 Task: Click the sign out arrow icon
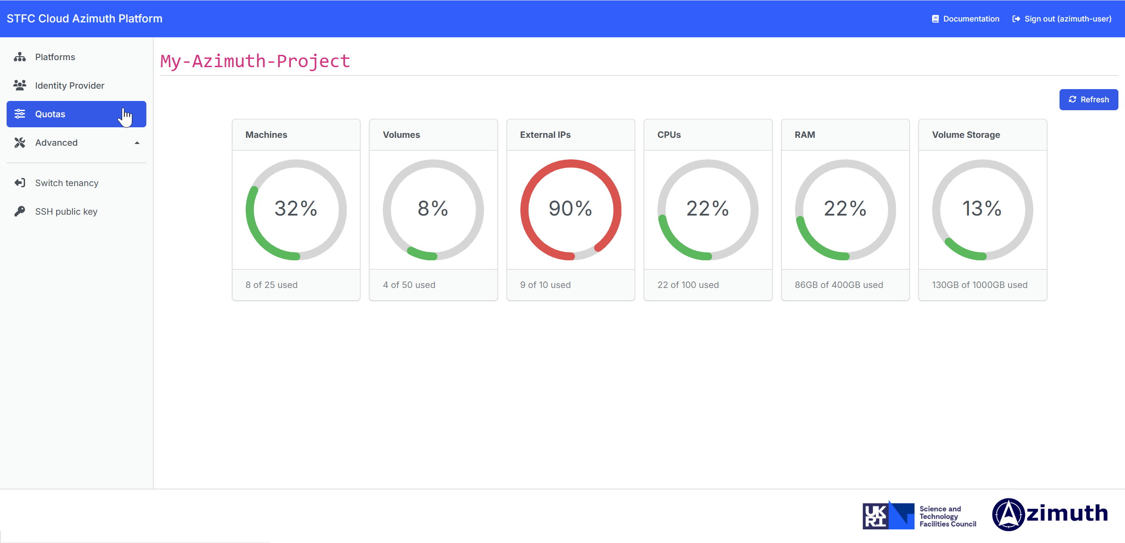(x=1016, y=19)
